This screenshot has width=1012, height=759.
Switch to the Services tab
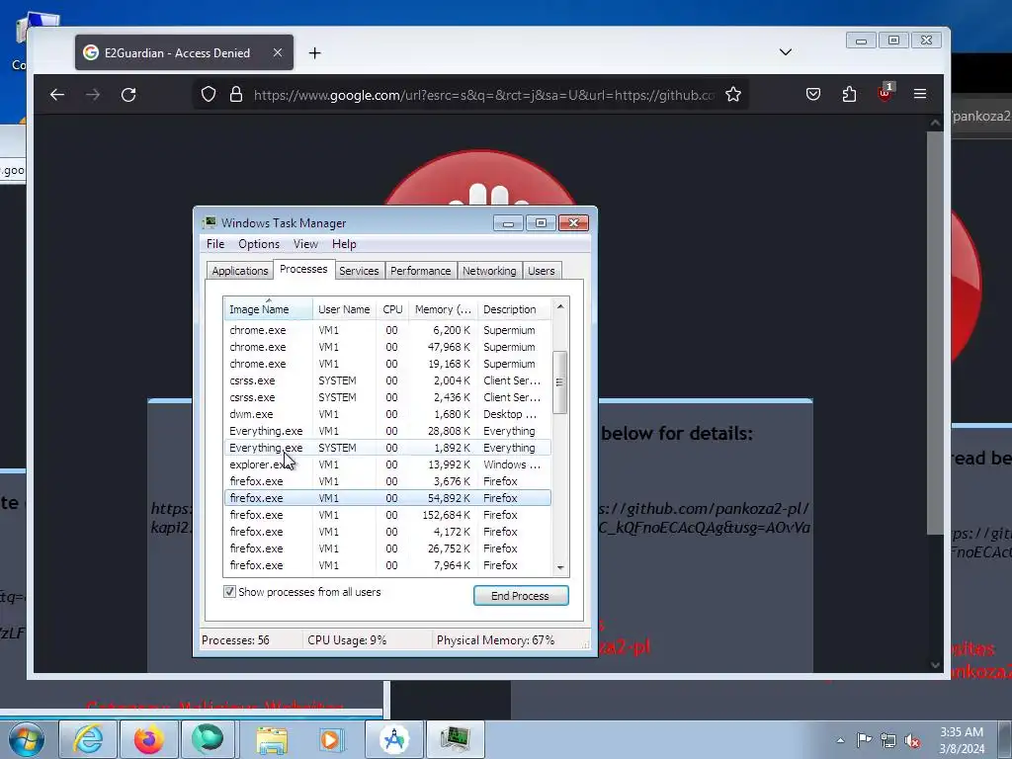pos(359,271)
